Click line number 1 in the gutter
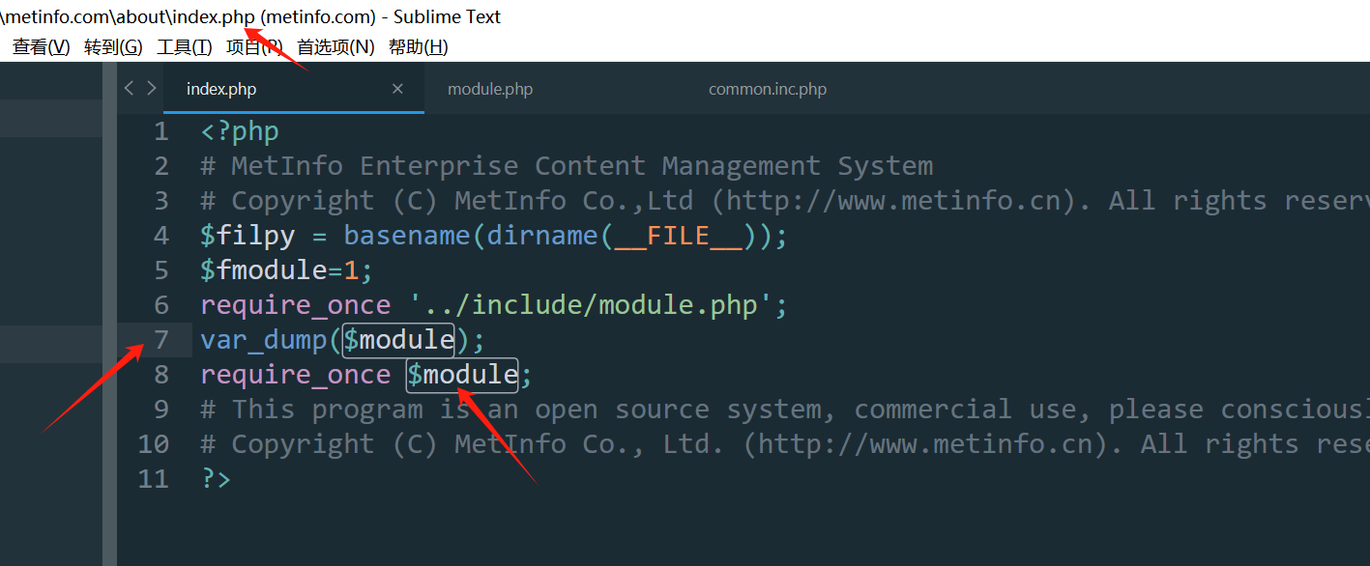Screen dimensions: 1370x566 (x=160, y=131)
